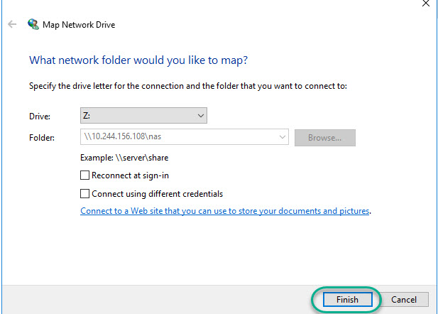
Task: Click the 'Reconnect at sign-in' label text
Action: pos(131,175)
